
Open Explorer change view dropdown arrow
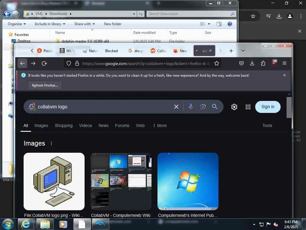click(209, 24)
